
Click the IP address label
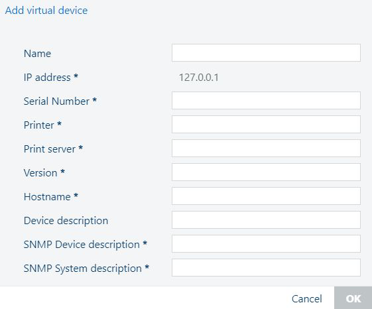[51, 78]
